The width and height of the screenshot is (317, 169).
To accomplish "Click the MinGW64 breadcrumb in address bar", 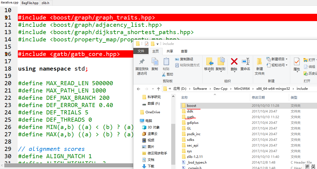I will [x=242, y=88].
